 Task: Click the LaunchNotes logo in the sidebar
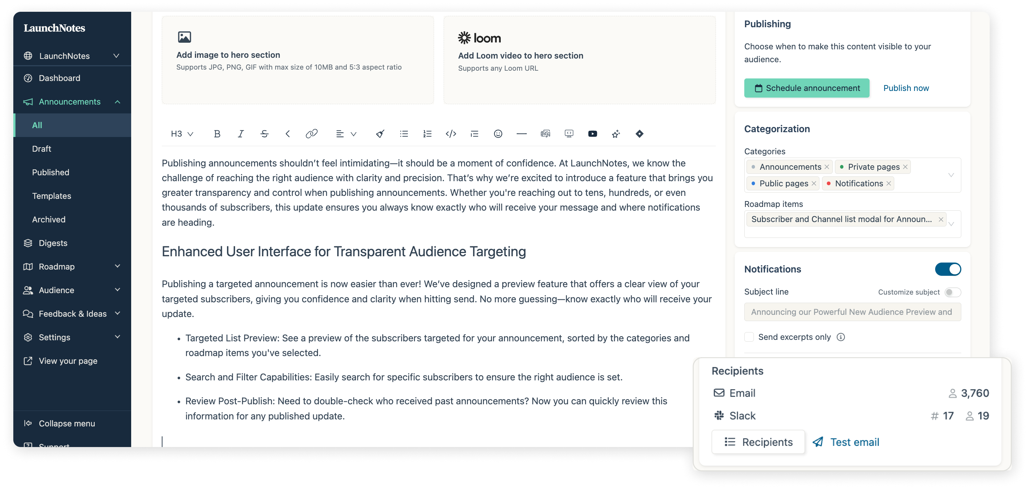click(54, 28)
